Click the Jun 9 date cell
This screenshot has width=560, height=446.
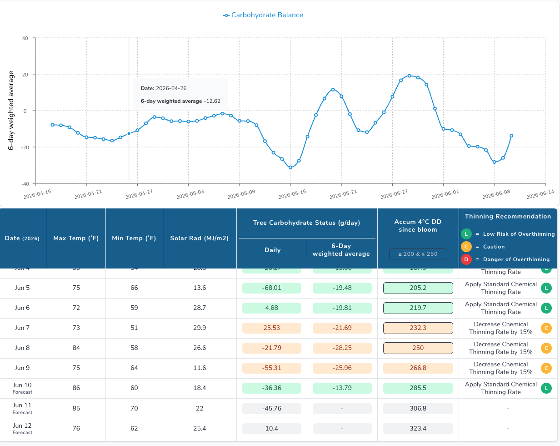[22, 368]
